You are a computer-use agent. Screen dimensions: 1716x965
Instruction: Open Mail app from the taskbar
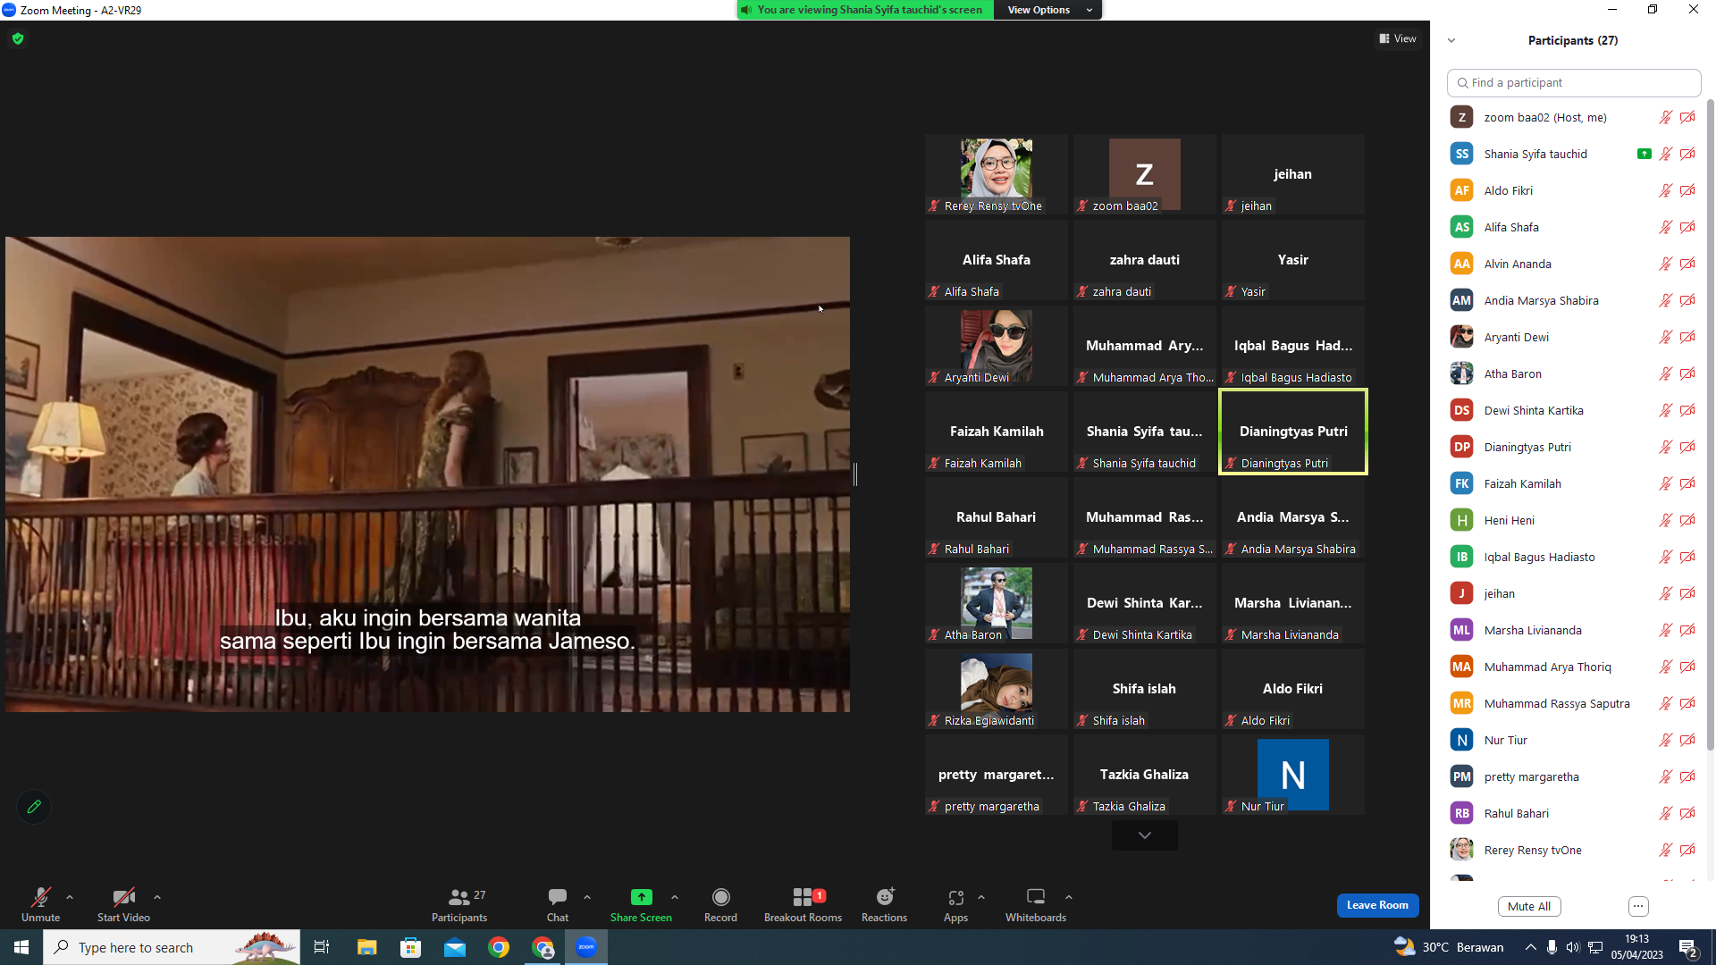point(455,947)
